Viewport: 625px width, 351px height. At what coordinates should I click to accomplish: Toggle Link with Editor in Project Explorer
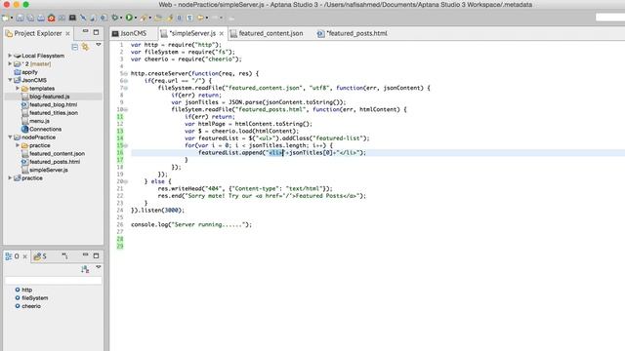pos(85,47)
